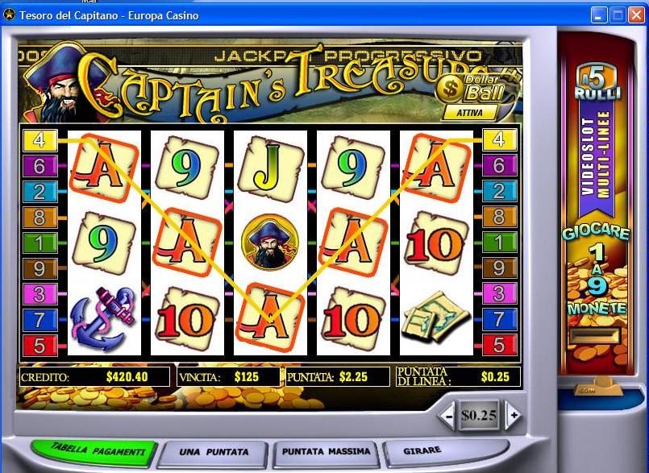Click the treasure map symbol
Viewport: 649px width, 473px height.
pos(435,317)
